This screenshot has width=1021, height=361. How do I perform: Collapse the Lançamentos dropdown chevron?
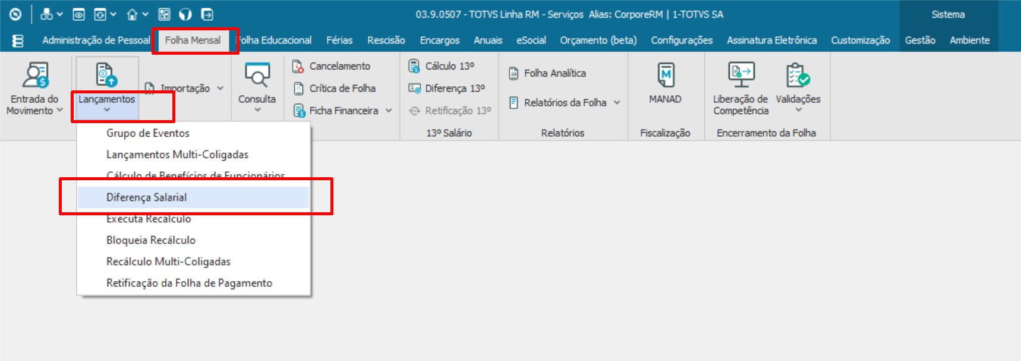(x=107, y=110)
